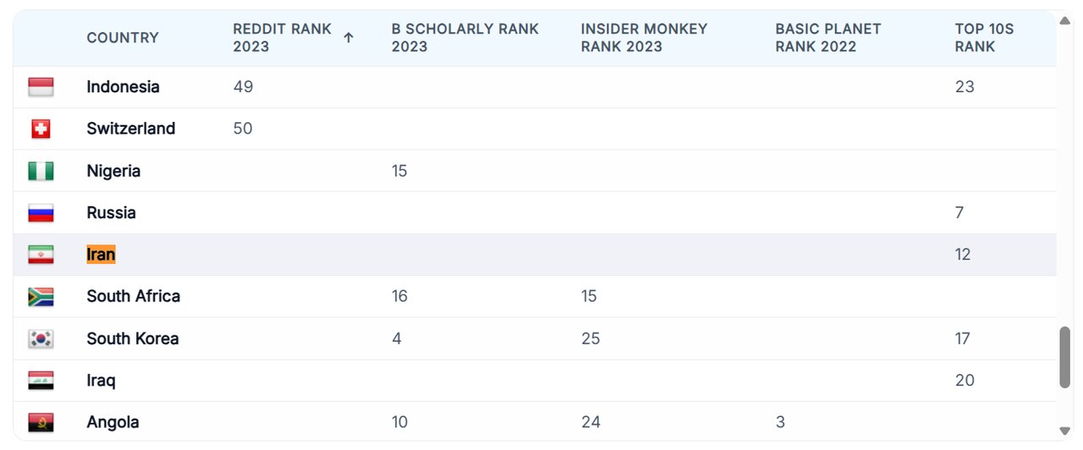Sort by Insider Monkey Rank 2023 header
This screenshot has width=1083, height=450.
[643, 37]
